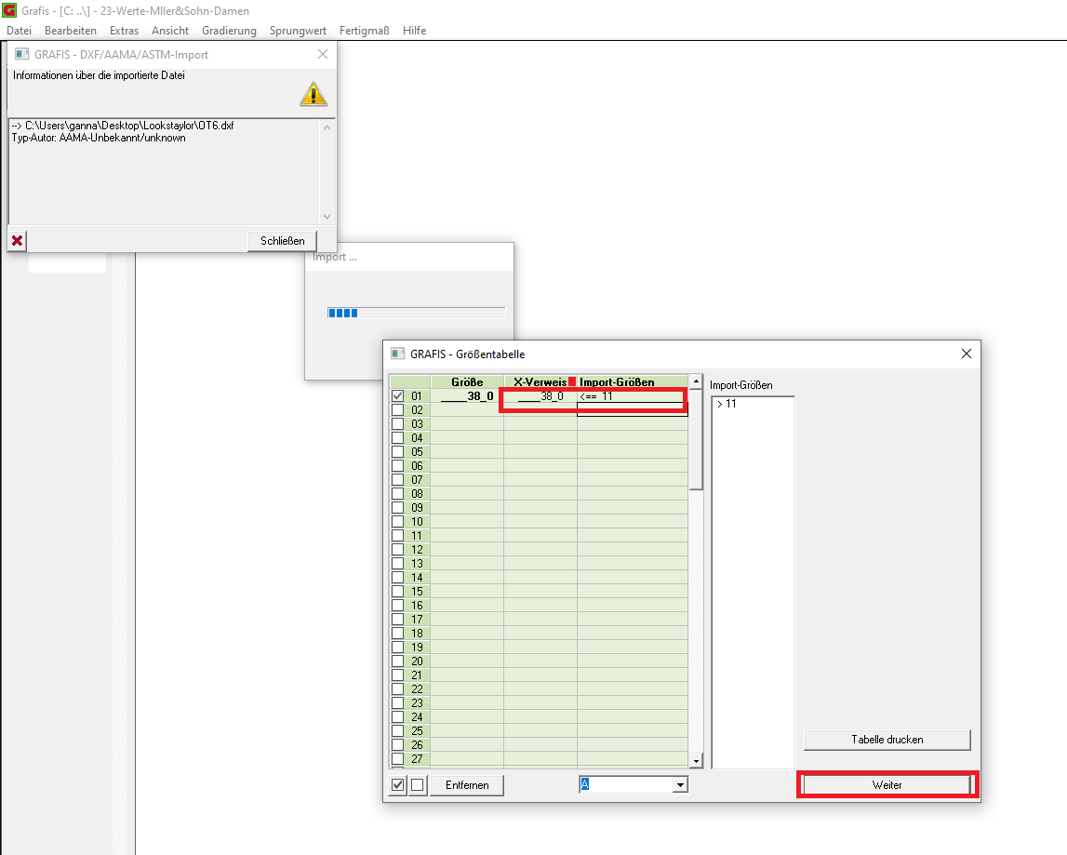The width and height of the screenshot is (1067, 855).
Task: Click the Grafis application logo icon
Action: click(x=9, y=10)
